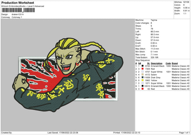Select the Zoom value "1:1"

pos(185,13)
